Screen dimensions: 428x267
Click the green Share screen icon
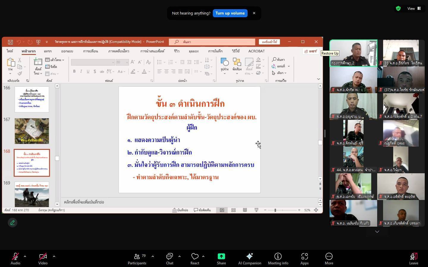click(221, 257)
